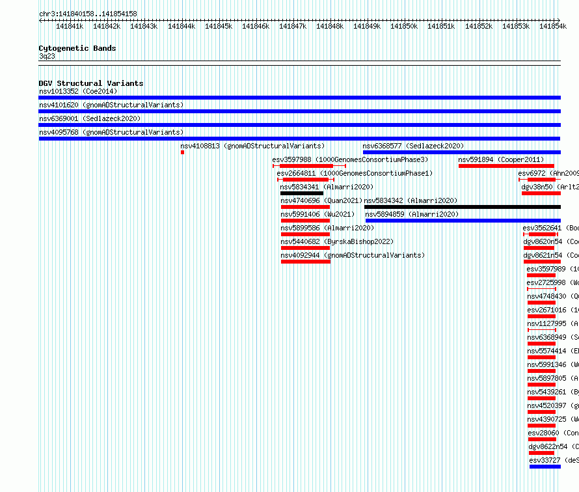The height and width of the screenshot is (492, 579).
Task: Click nsv4095768 gnomAD variant label
Action: (x=111, y=132)
